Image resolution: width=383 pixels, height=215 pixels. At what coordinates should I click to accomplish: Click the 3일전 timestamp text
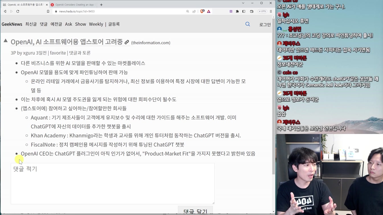coord(41,53)
